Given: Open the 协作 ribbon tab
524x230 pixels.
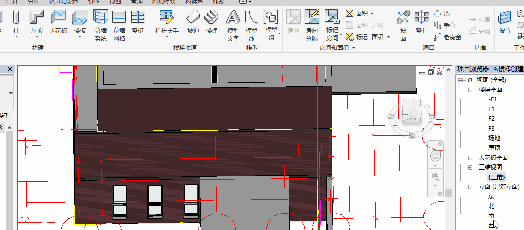Looking at the screenshot, I should pos(93,2).
